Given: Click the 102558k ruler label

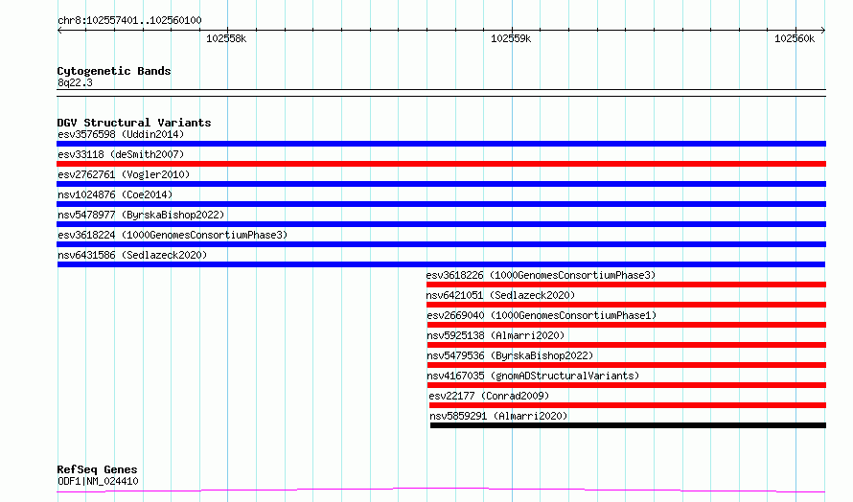Looking at the screenshot, I should click(226, 38).
